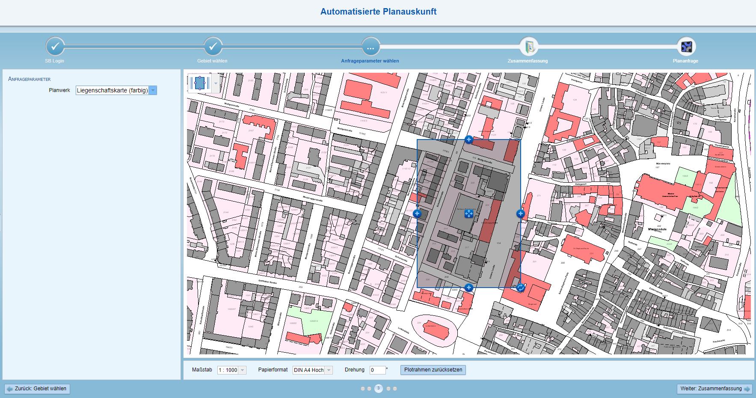Viewport: 756px width, 398px height.
Task: Click the left edge handle of plot frame
Action: tap(417, 214)
